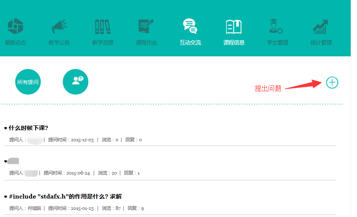
Task: Go to 学生管理 graduate-with-gear icon
Action: [277, 26]
